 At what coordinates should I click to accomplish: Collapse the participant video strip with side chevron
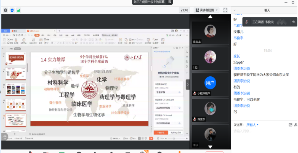tap(188, 84)
